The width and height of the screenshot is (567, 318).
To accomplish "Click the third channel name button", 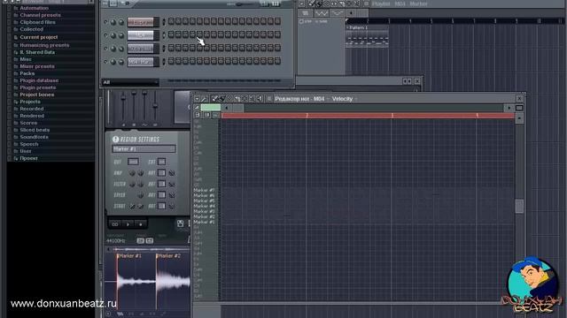I will point(141,49).
